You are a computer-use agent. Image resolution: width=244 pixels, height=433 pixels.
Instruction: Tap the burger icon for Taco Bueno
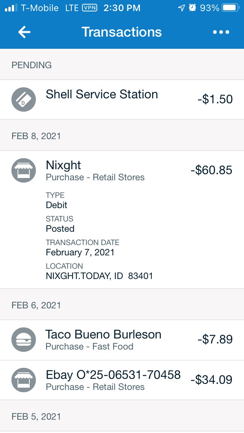[x=24, y=340]
